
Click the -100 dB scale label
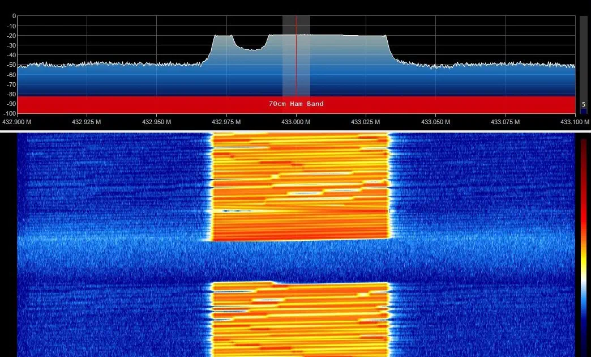tap(10, 113)
